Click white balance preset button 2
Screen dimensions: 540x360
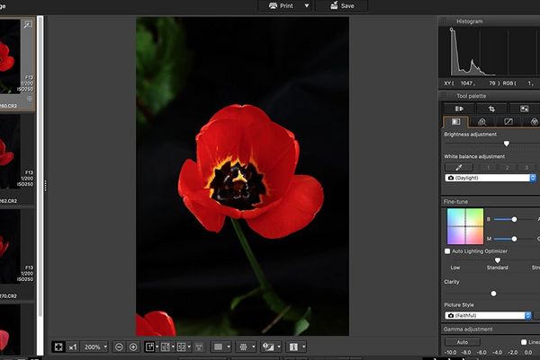[507, 167]
